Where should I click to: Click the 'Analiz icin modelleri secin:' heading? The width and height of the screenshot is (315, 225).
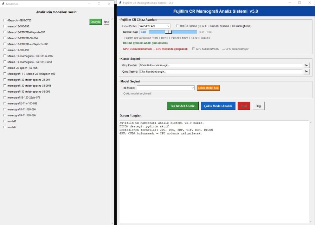coord(57,12)
